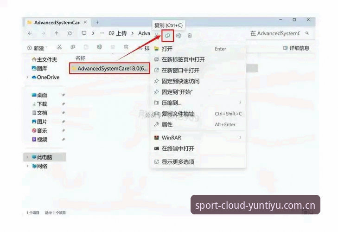Screen dimensions: 338x232
Task: Click the monitor icon in address bar
Action: click(84, 33)
